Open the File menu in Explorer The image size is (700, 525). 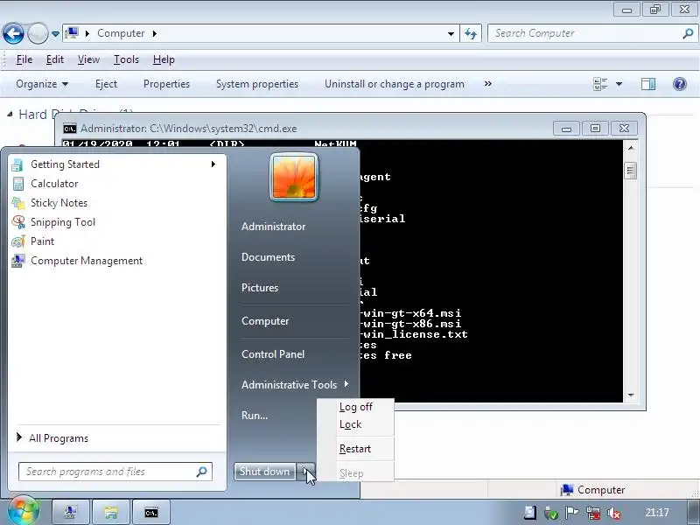pos(24,59)
